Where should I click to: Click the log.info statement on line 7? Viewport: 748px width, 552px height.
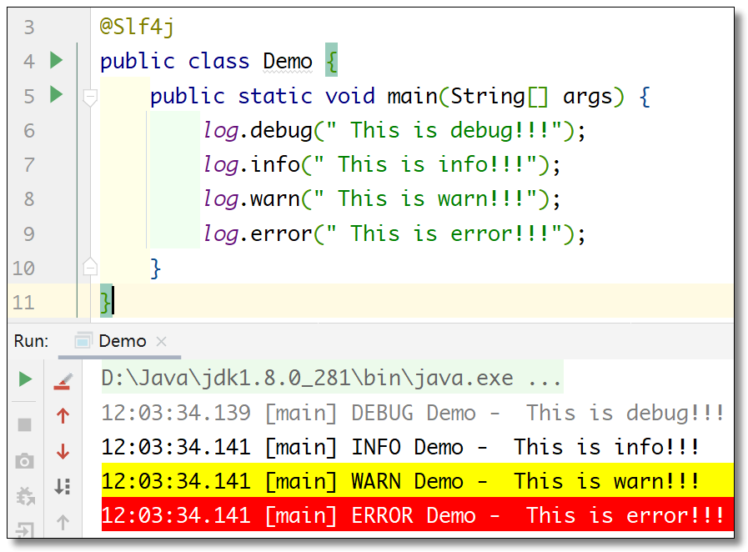pyautogui.click(x=382, y=165)
